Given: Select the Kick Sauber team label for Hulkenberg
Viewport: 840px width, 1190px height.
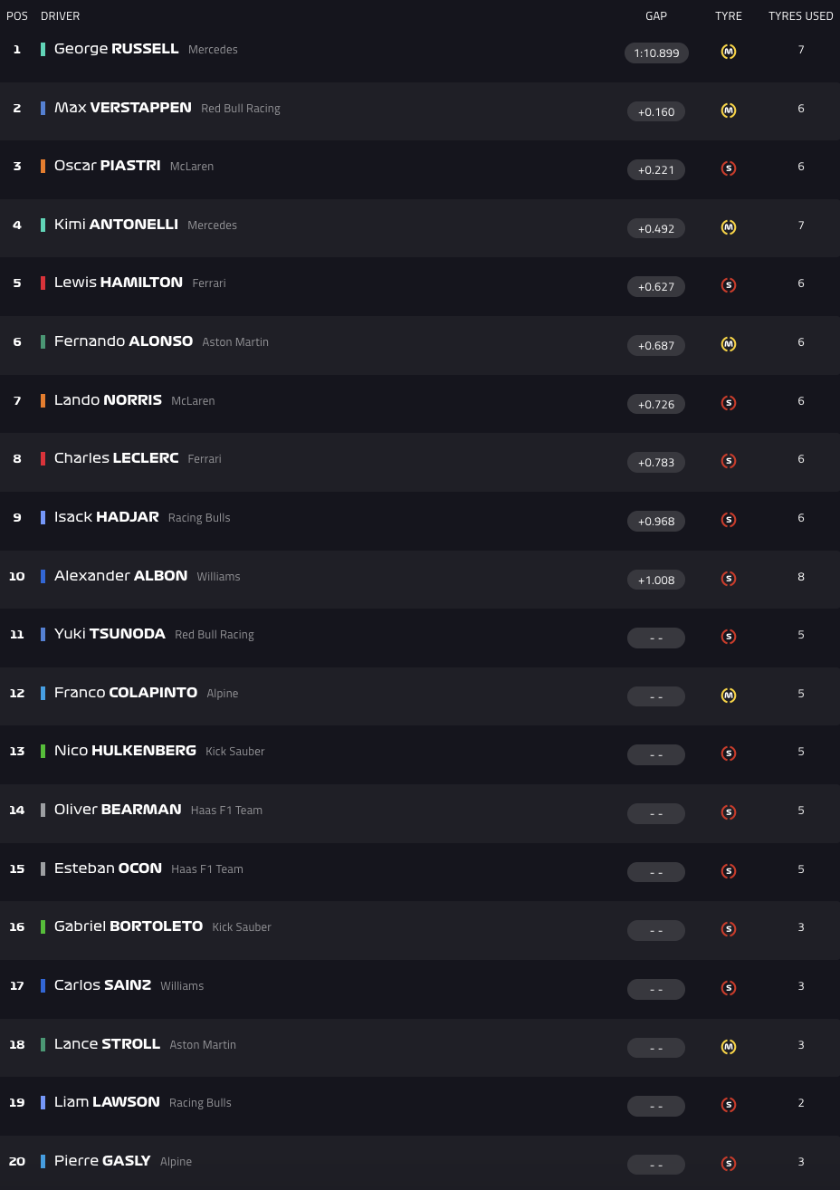Looking at the screenshot, I should [235, 752].
